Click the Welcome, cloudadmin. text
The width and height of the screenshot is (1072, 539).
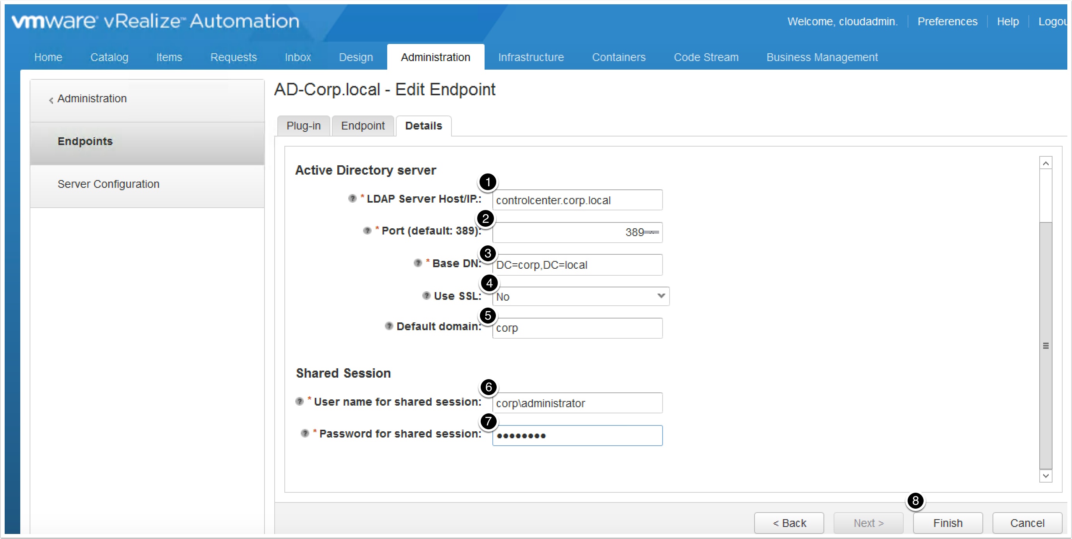pyautogui.click(x=842, y=21)
